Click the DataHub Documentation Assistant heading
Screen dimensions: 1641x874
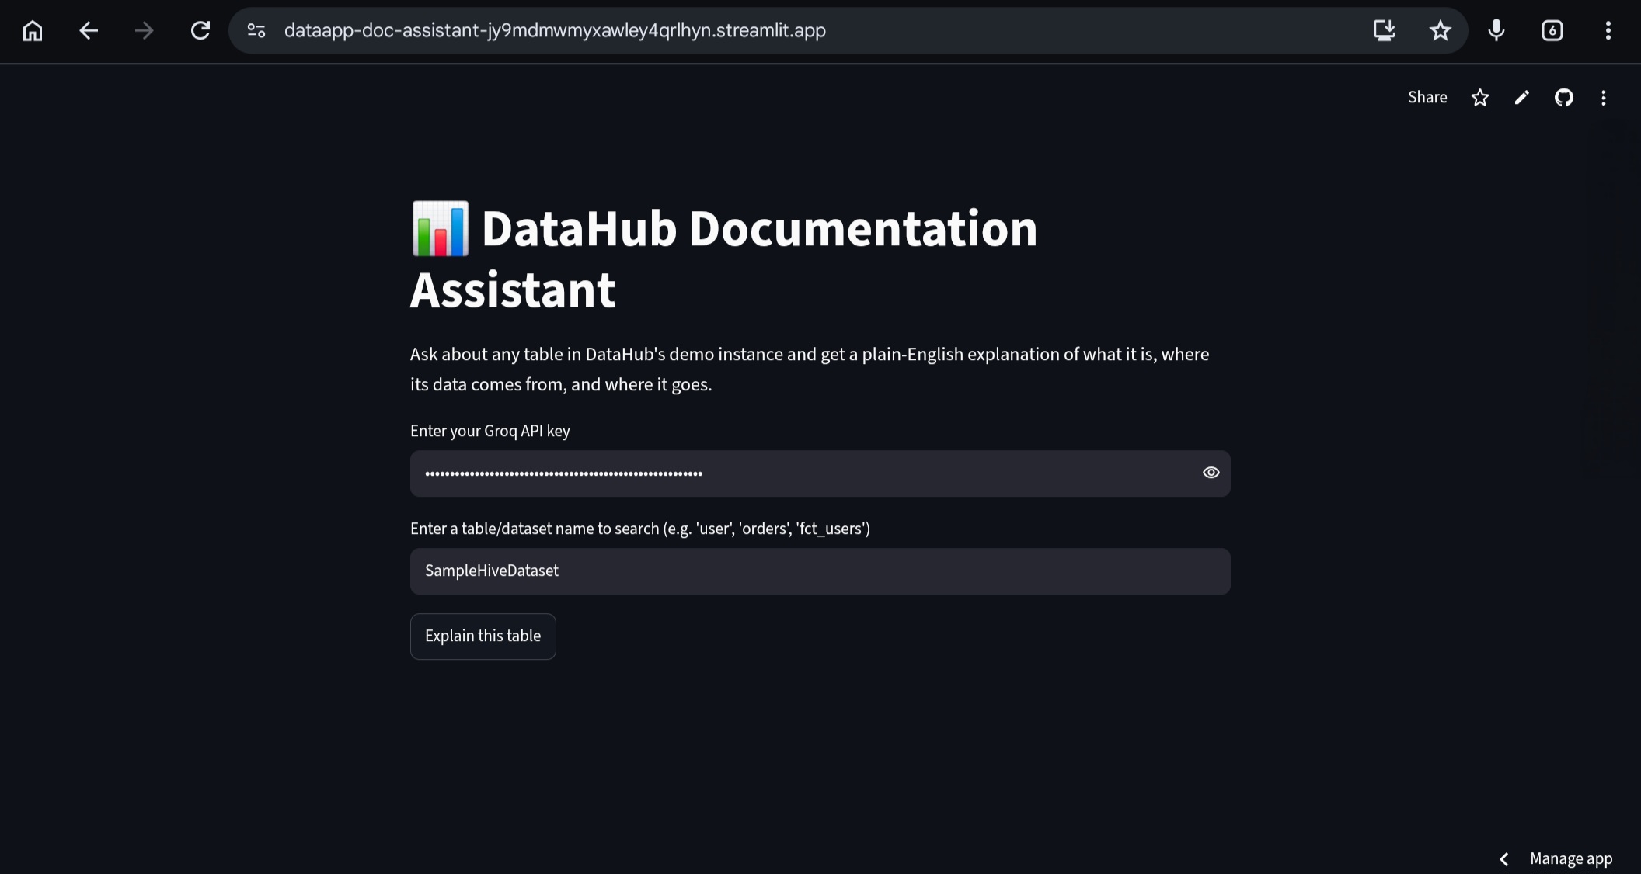pos(724,258)
